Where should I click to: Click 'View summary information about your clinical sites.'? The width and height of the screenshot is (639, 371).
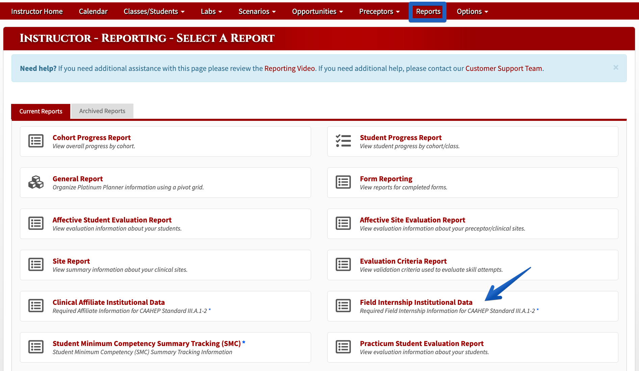click(120, 270)
